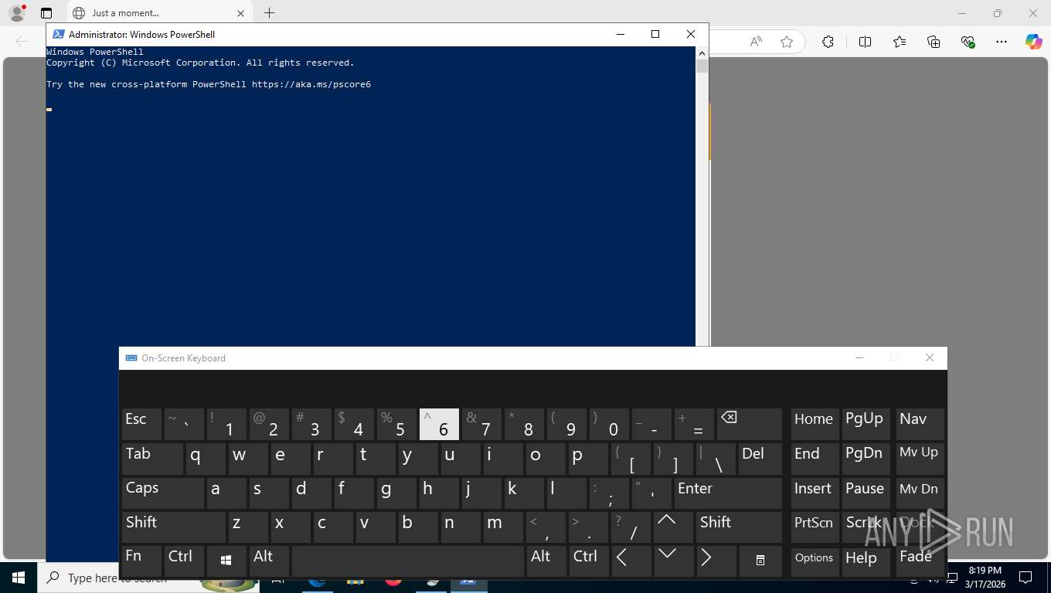Open the Windows Start menu

coord(18,578)
